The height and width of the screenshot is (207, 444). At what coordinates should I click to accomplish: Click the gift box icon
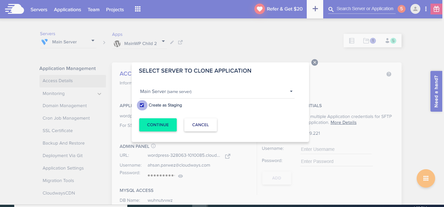coord(436,9)
